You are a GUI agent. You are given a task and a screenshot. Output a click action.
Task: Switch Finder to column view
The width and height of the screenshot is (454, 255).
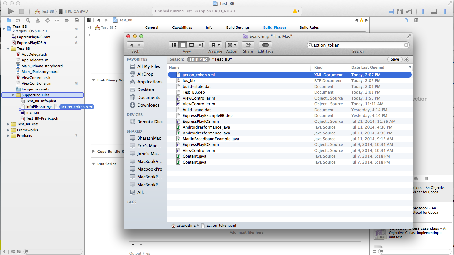(191, 45)
